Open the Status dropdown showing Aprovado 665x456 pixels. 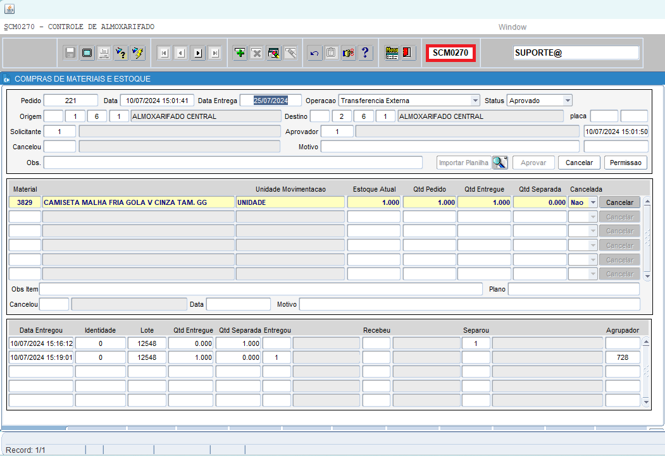point(568,101)
